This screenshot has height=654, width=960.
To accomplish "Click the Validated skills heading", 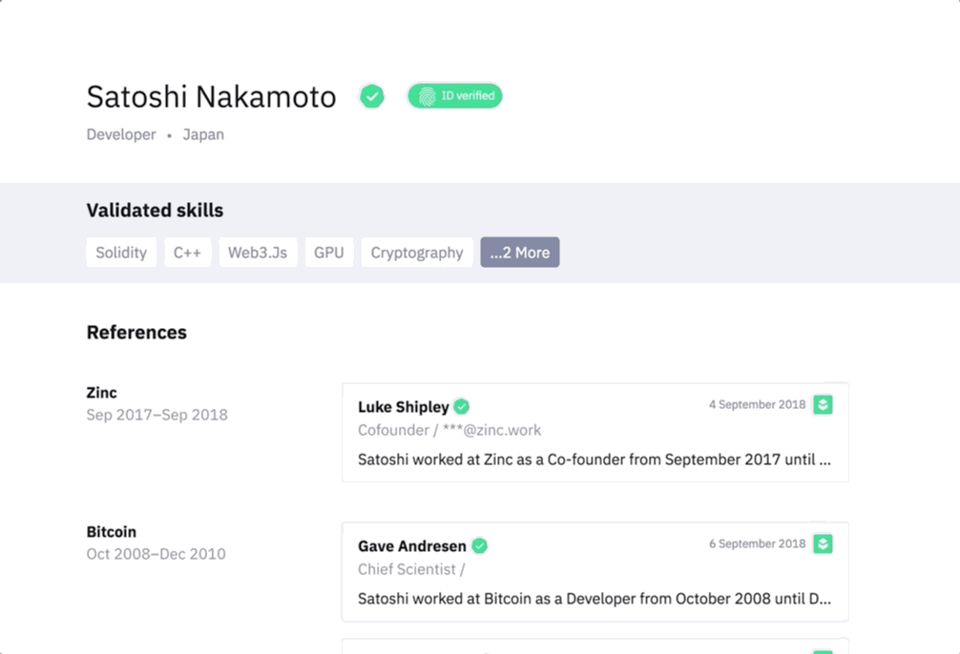I will click(155, 211).
